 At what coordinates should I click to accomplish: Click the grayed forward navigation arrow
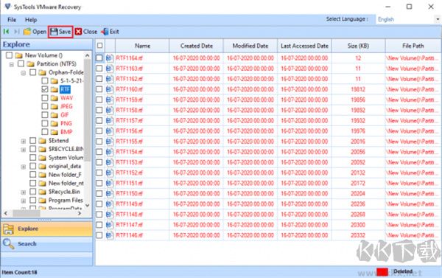17,32
